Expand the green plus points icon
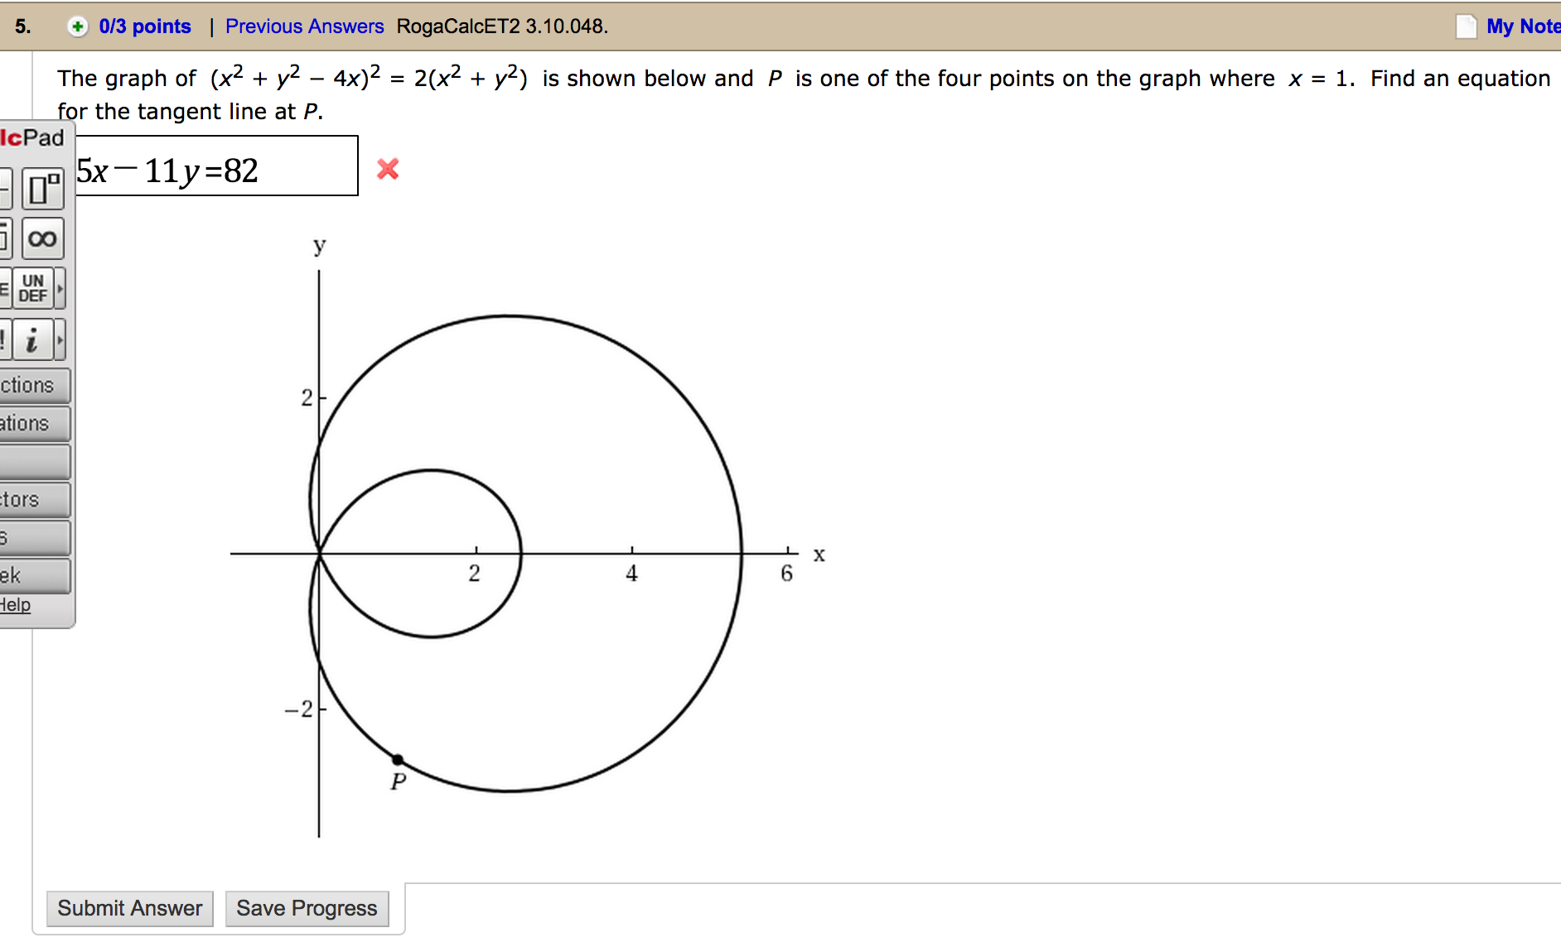 [77, 26]
